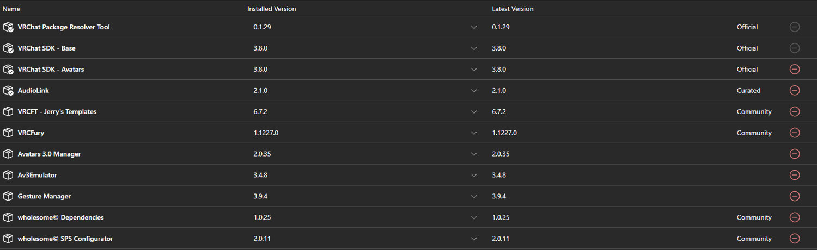This screenshot has height=250, width=817.
Task: Click the Name column header
Action: [x=11, y=9]
